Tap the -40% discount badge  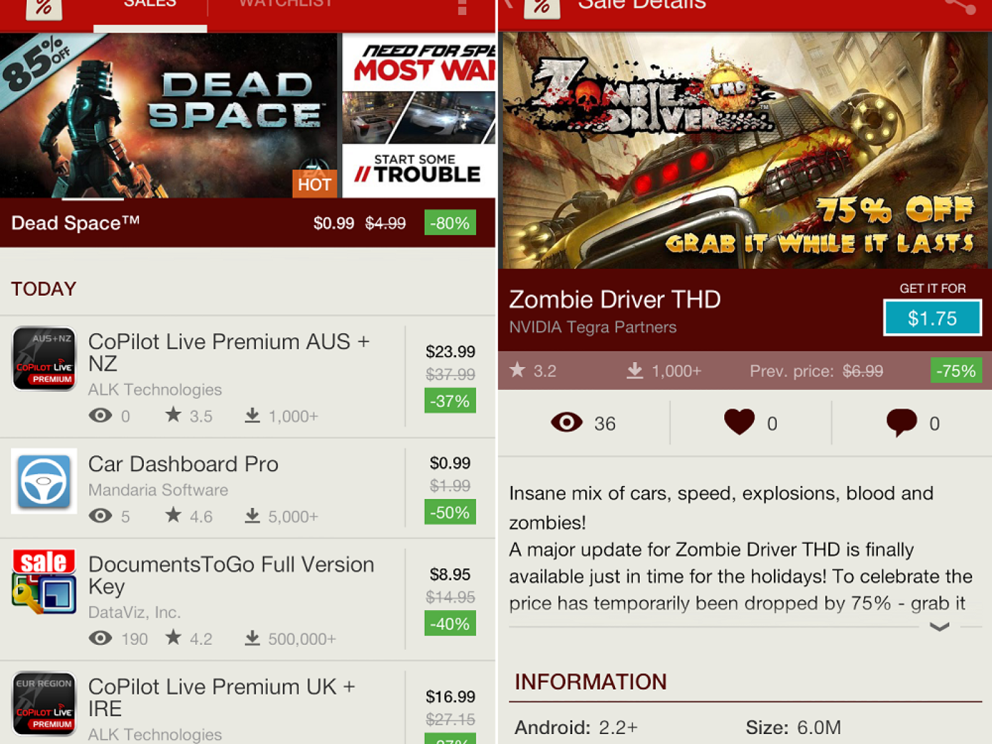pos(450,624)
